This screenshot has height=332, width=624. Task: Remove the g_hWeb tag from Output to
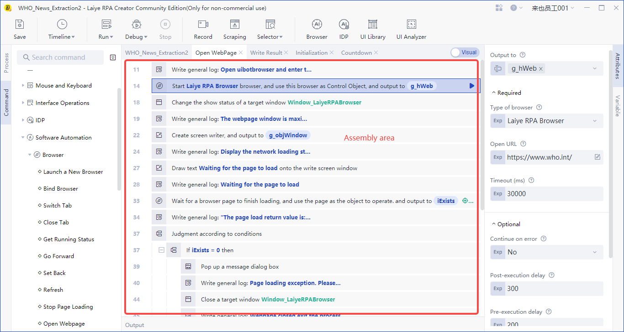coord(541,69)
